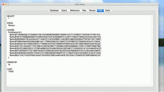Image resolution: width=164 pixels, height=92 pixels.
Task: Click encrypted value starting $eNc$28A9D1B7
Action: [x=55, y=44]
